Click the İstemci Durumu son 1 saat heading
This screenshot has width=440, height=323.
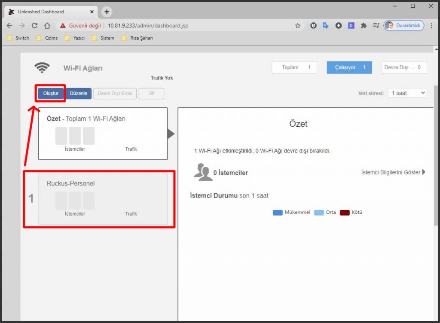click(229, 195)
